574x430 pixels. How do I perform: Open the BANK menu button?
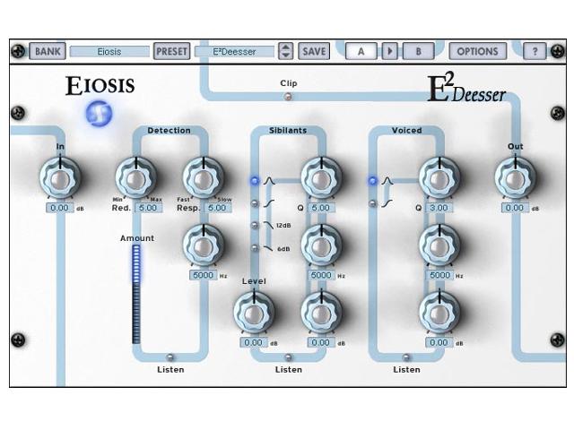coord(48,51)
